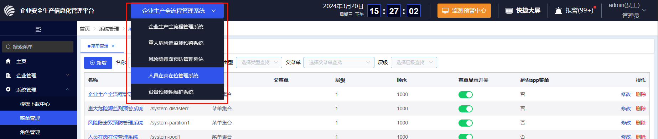Open the 选择层级查找 dropdown
Image resolution: width=658 pixels, height=139 pixels.
point(414,62)
